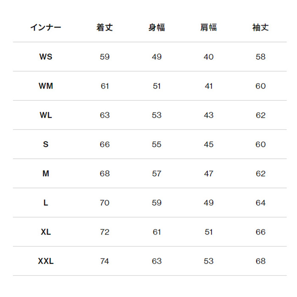Click the M size row label
Image resolution: width=297 pixels, height=297 pixels.
point(46,174)
